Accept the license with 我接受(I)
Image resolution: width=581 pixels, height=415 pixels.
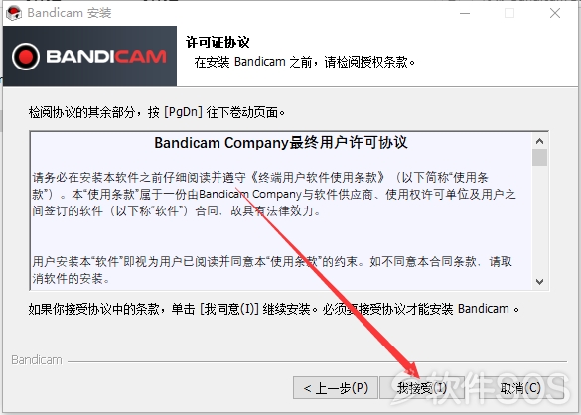422,388
